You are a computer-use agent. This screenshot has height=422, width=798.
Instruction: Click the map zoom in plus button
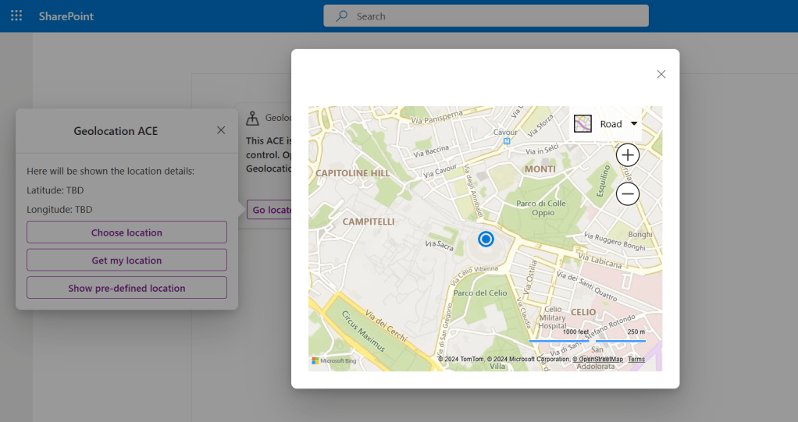click(x=628, y=154)
